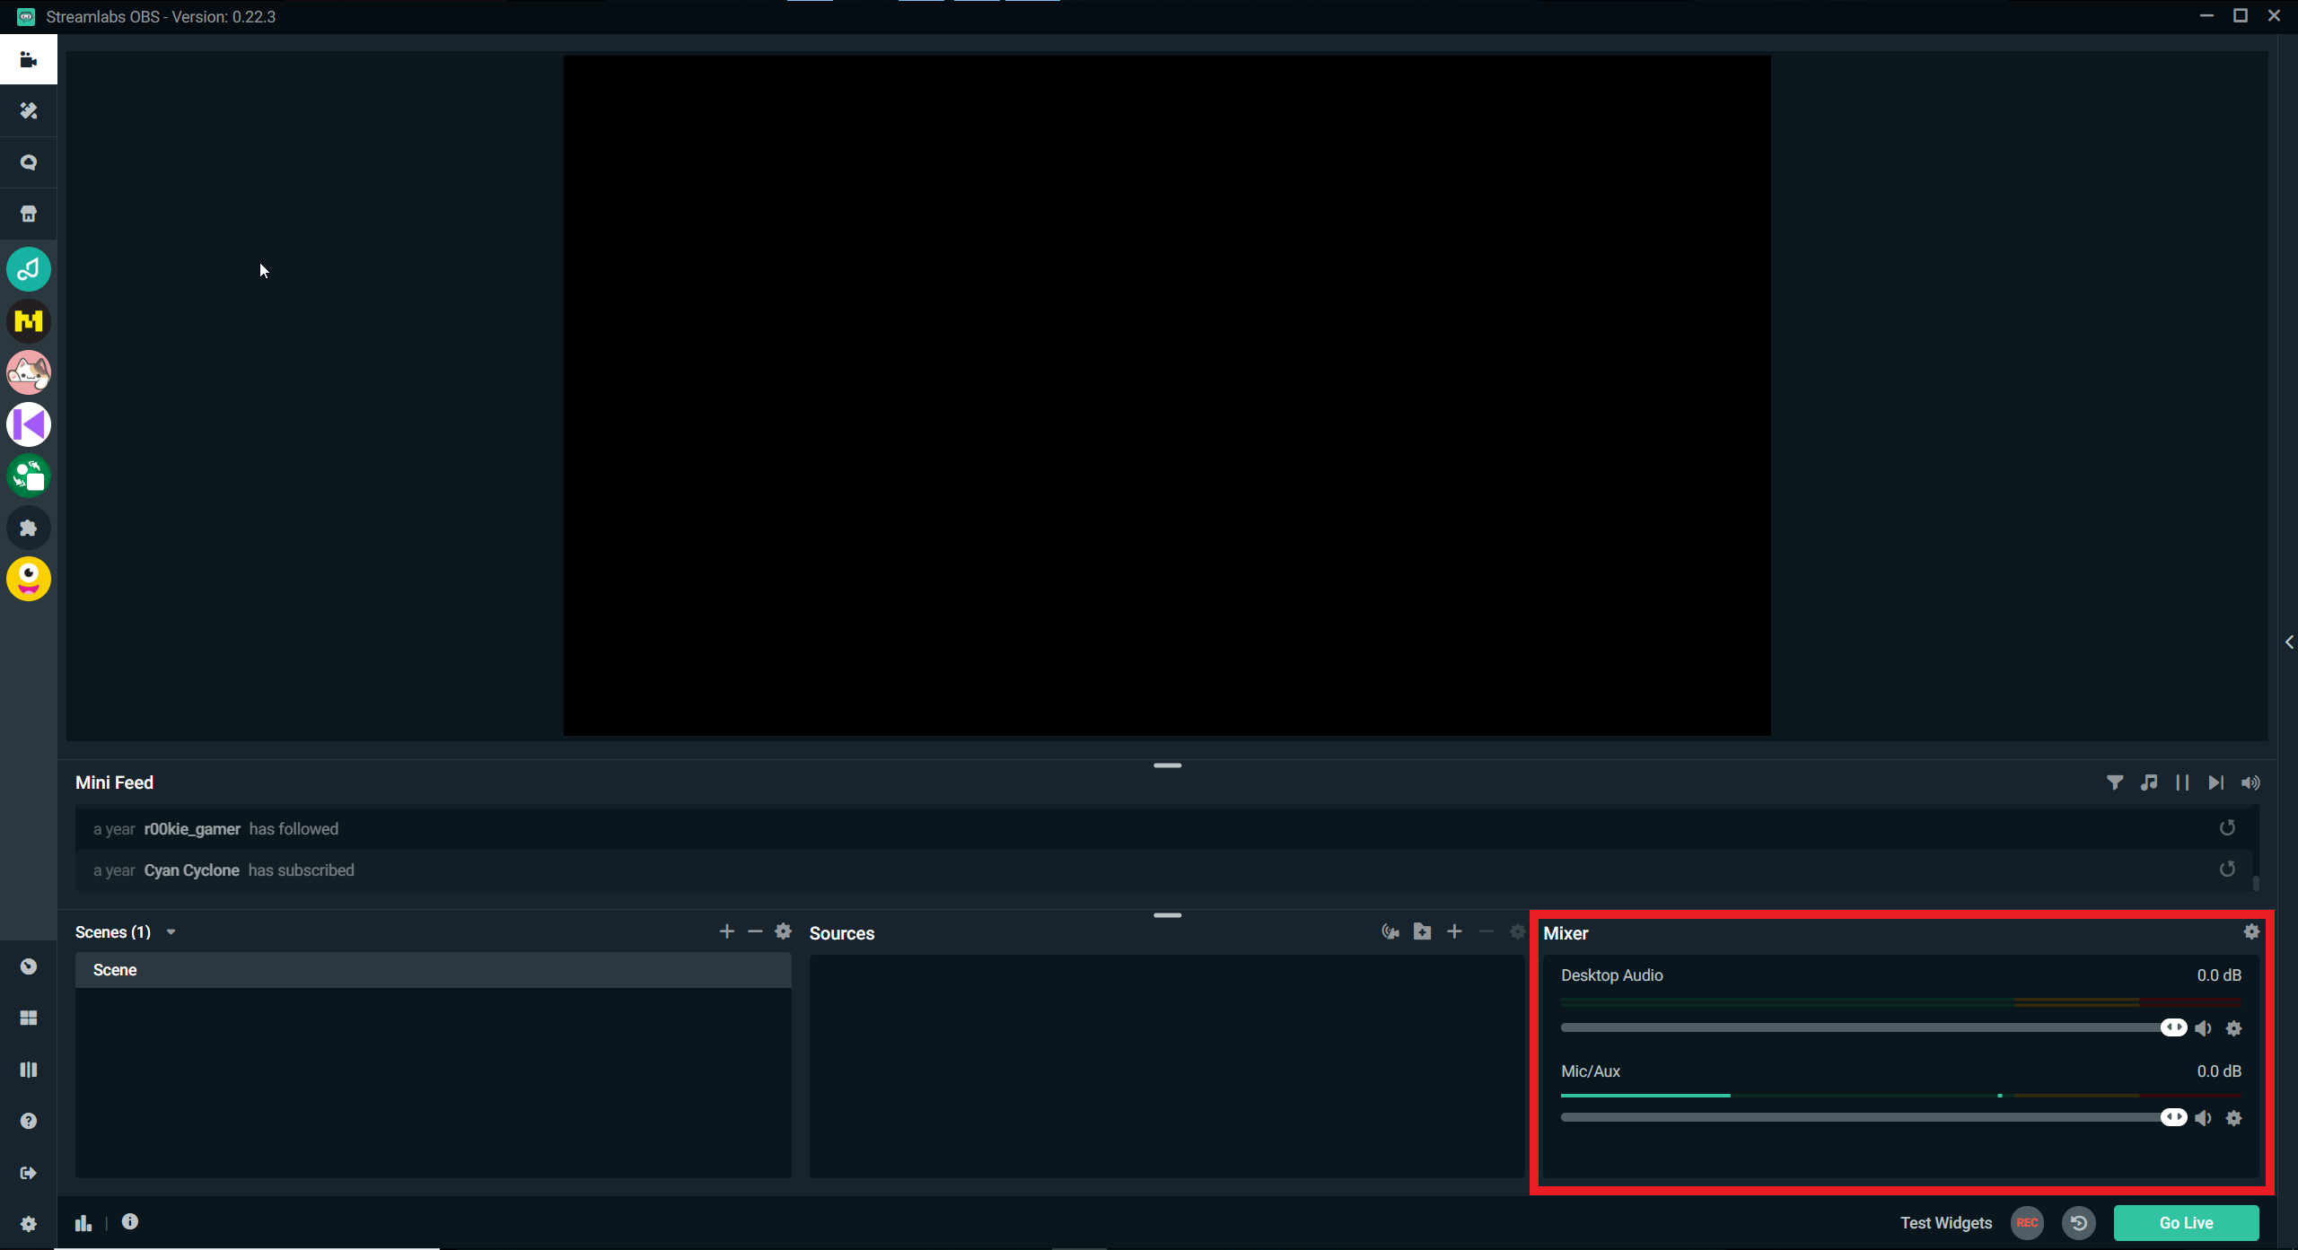Click the r00kie_gamer follow replay icon

2227,828
